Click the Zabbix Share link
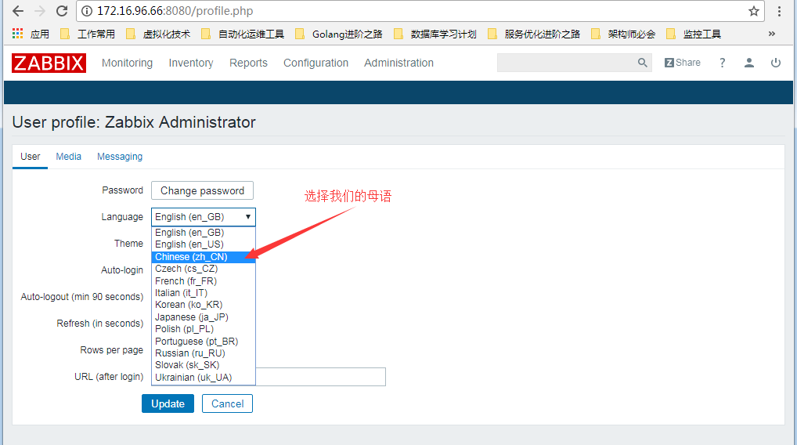797x445 pixels. [682, 63]
